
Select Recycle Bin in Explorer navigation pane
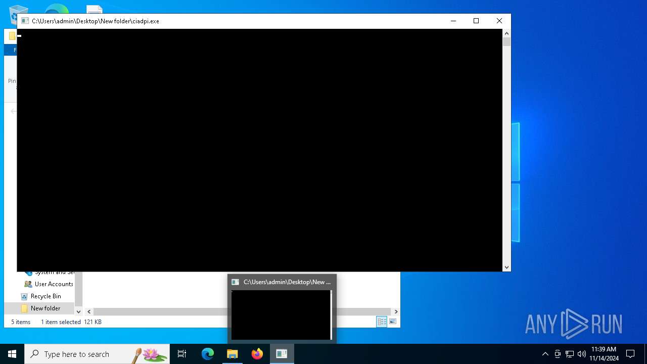[x=45, y=296]
